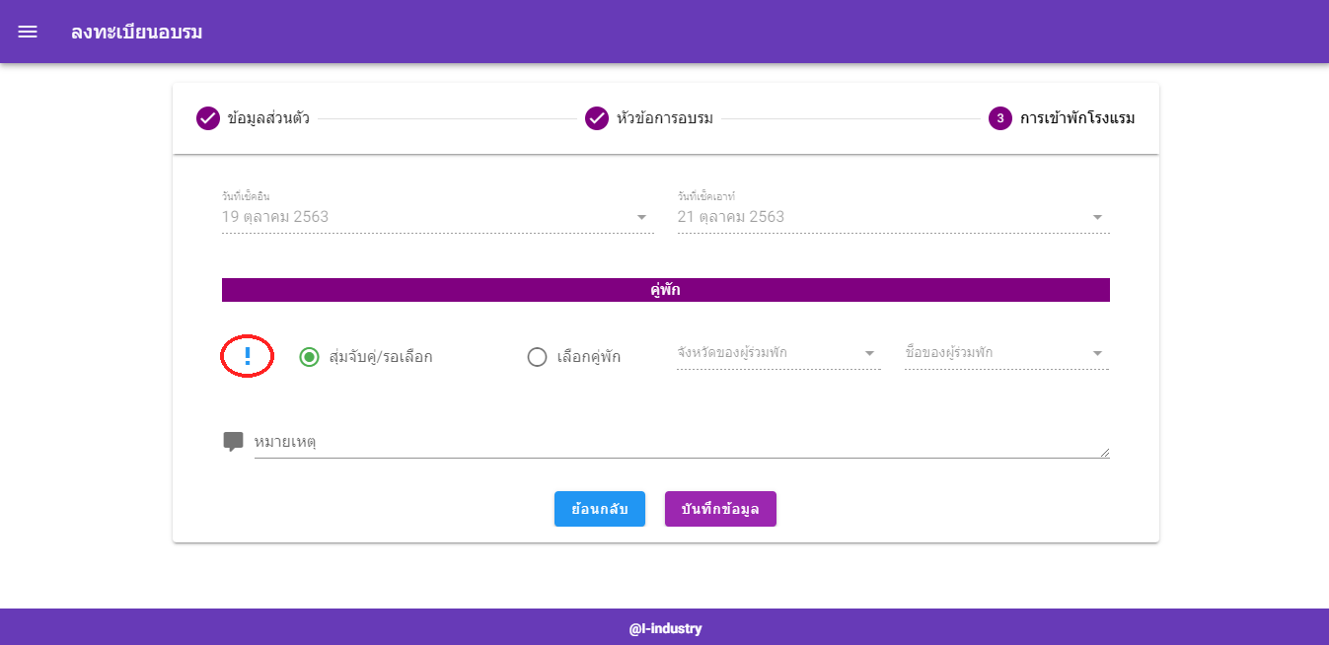Click the บันทึกข้อมูล save button
Viewport: 1329px width, 645px height.
pos(720,508)
